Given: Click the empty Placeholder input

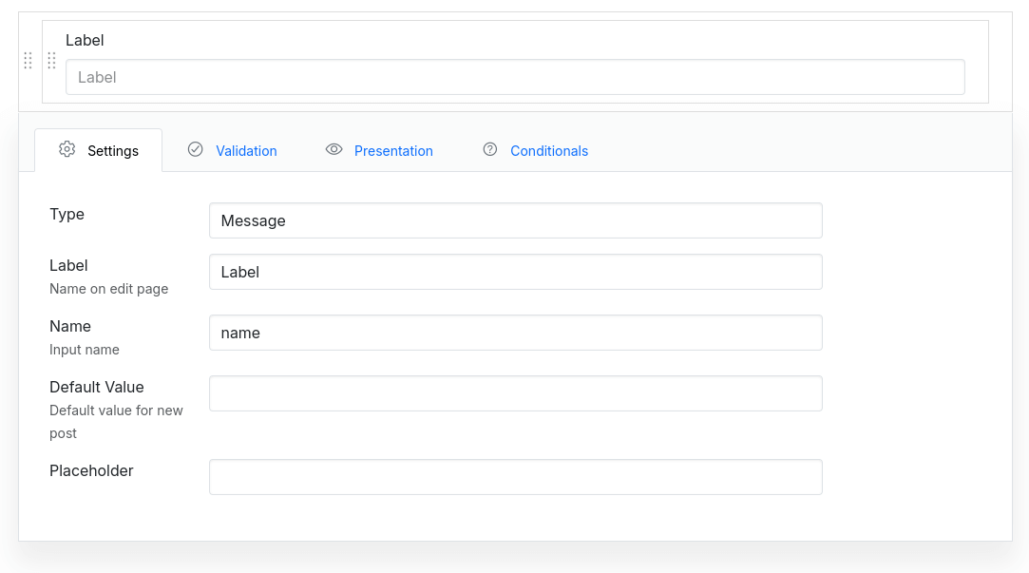Looking at the screenshot, I should click(515, 476).
